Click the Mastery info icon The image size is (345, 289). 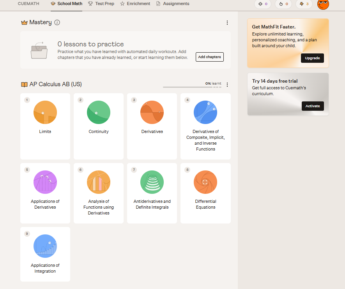point(57,23)
